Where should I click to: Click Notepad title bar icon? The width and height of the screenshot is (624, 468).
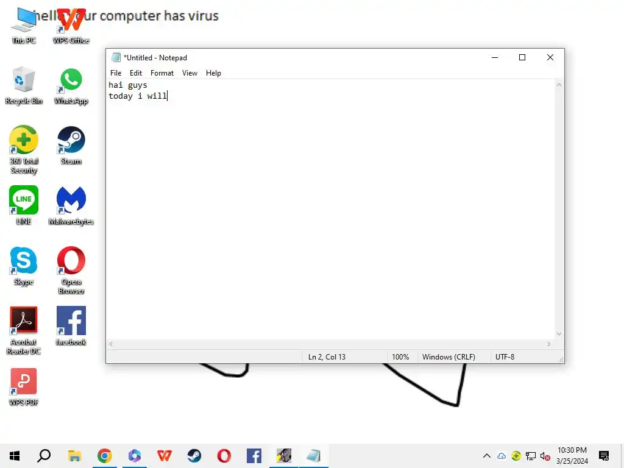click(116, 58)
